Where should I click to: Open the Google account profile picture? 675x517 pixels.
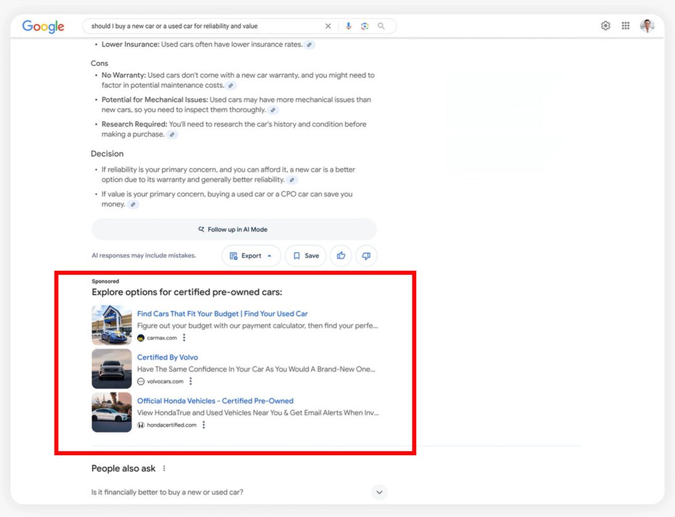click(x=647, y=26)
